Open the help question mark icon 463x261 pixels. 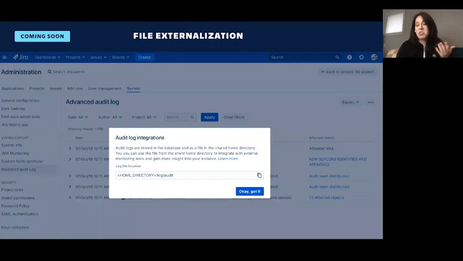coord(349,58)
